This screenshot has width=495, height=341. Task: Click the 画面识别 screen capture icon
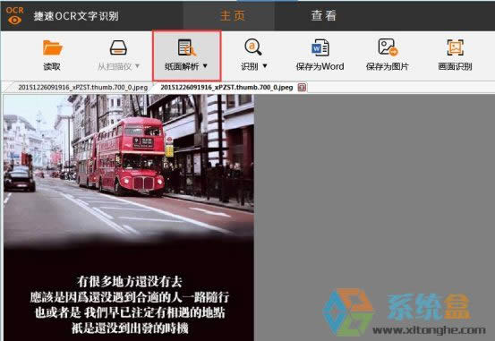coord(455,47)
